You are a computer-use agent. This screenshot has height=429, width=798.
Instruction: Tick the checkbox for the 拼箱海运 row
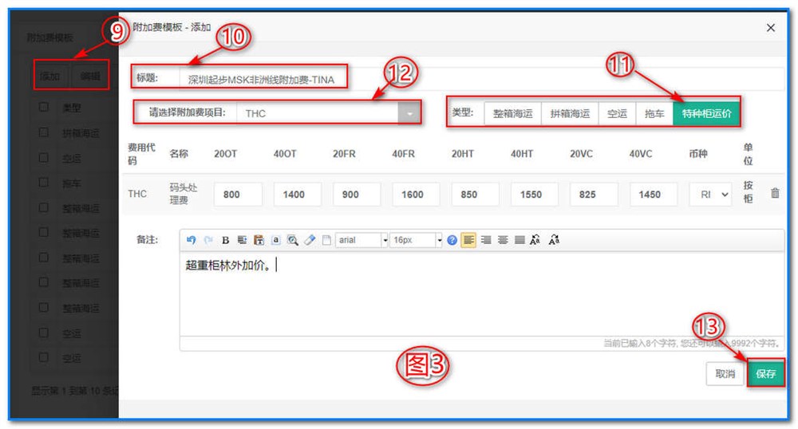(x=44, y=132)
